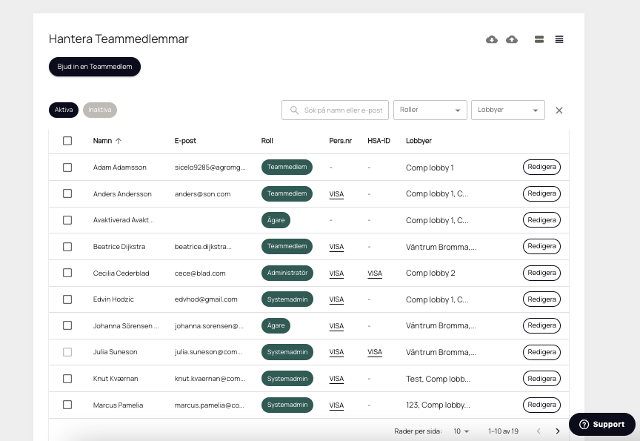
Task: Sort by Namn with the arrow icon
Action: (x=119, y=141)
